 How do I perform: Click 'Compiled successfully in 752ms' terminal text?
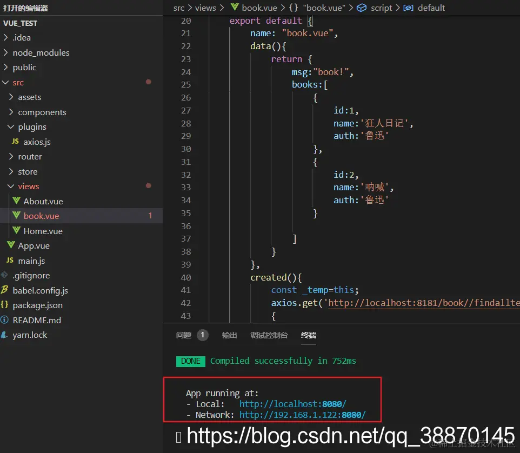pyautogui.click(x=283, y=361)
